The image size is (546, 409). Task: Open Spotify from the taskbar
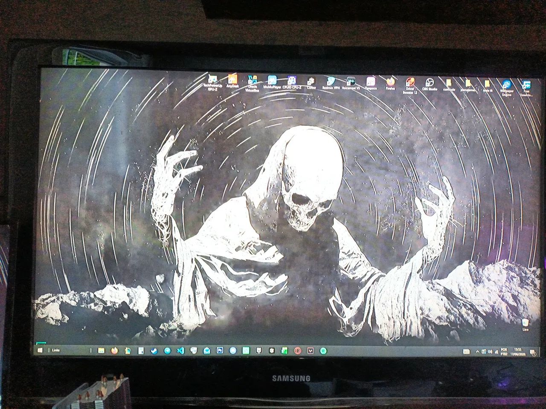click(x=323, y=350)
